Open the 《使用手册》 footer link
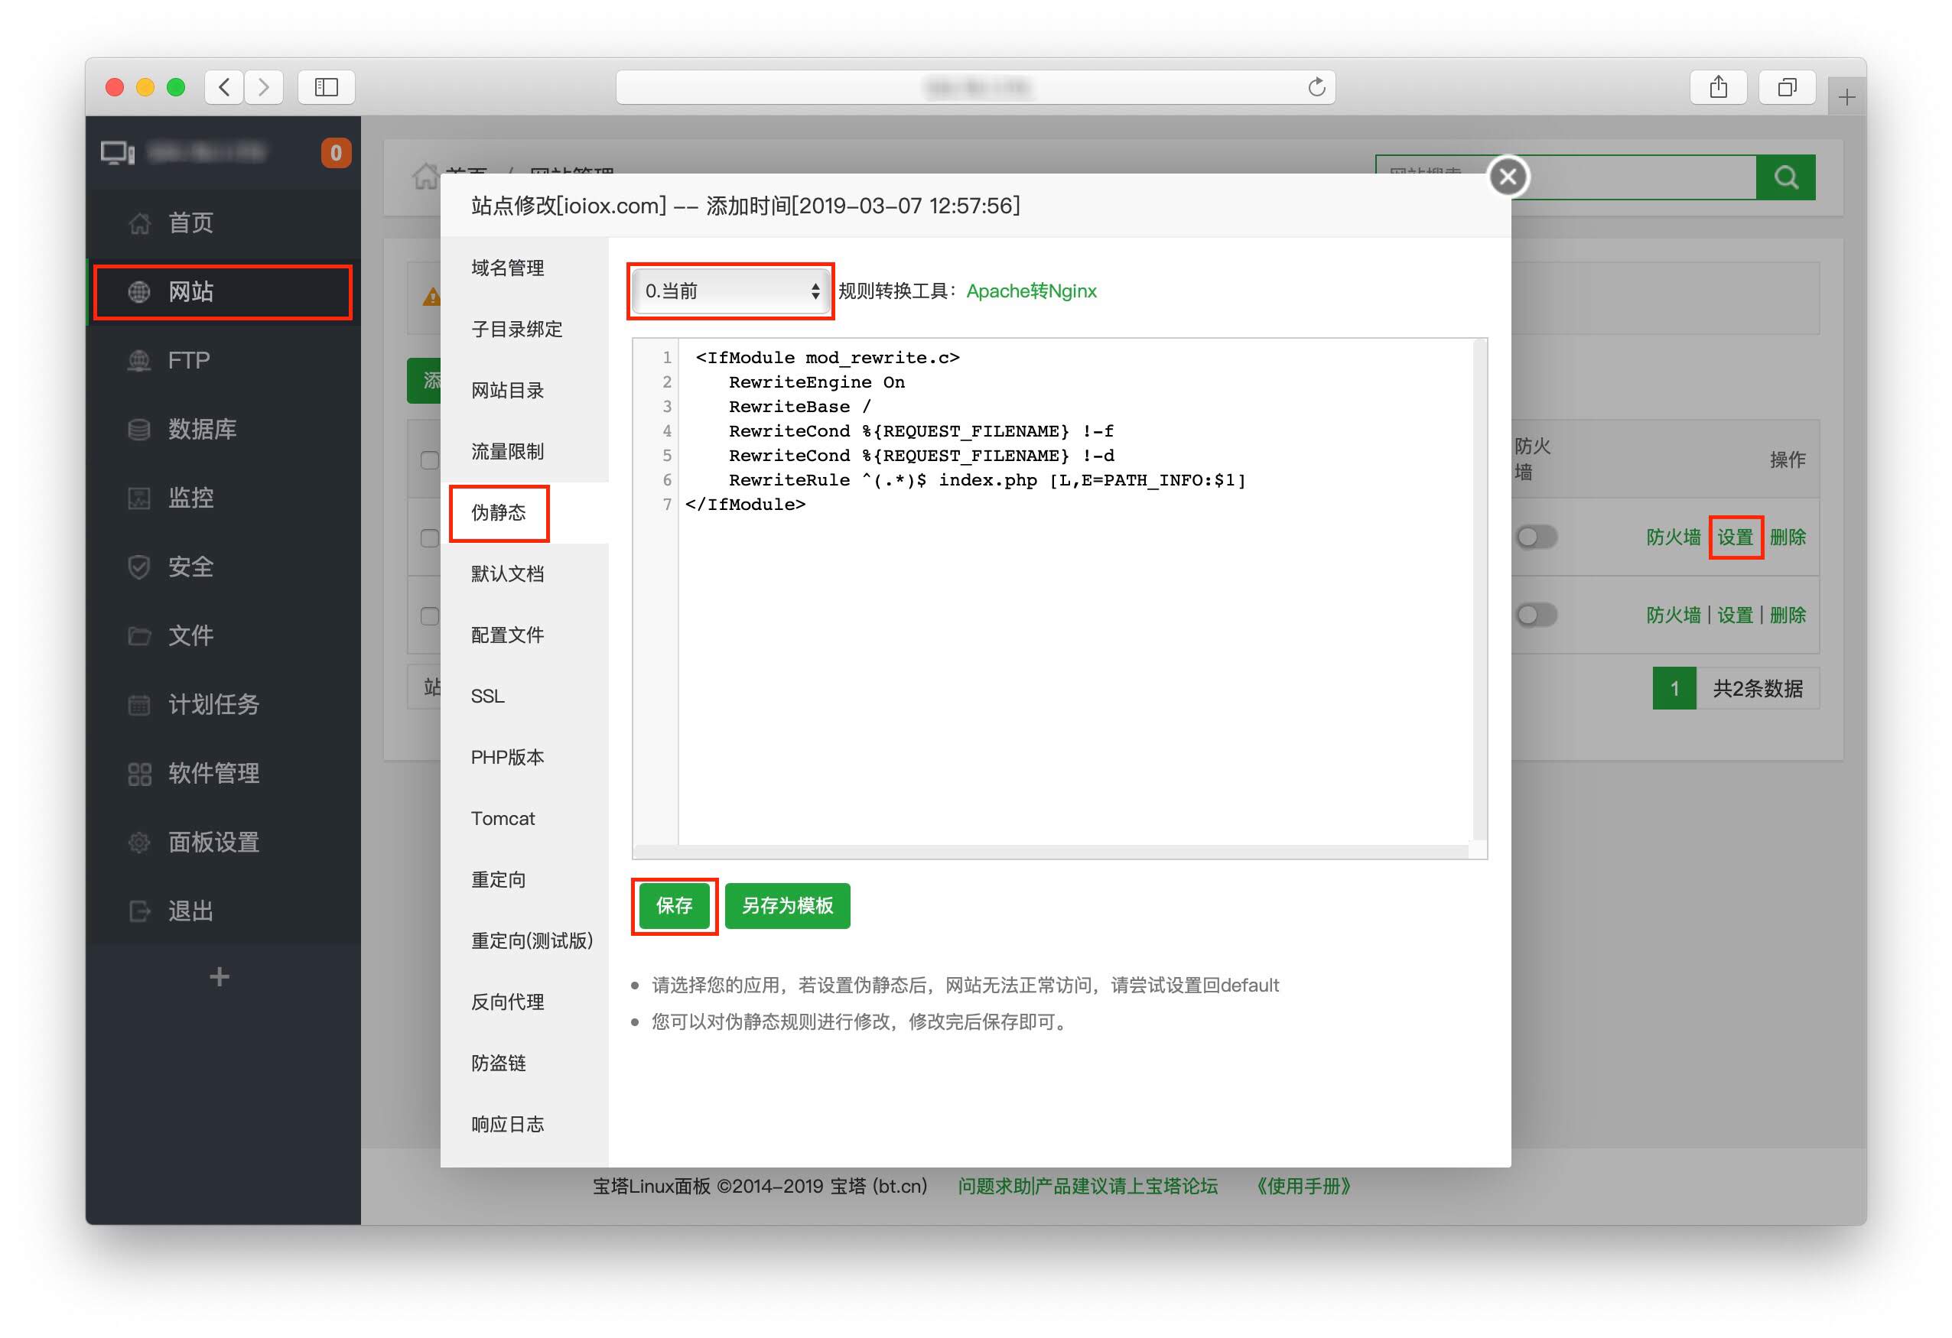This screenshot has height=1338, width=1952. click(x=1302, y=1186)
